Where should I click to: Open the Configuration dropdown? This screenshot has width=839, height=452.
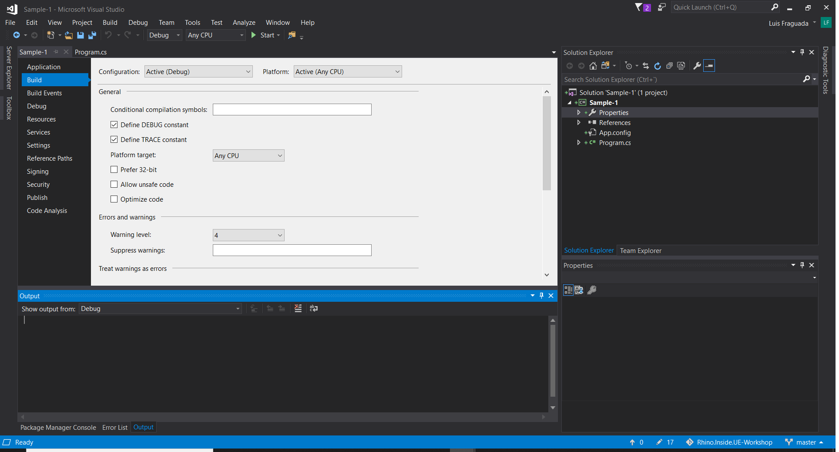tap(198, 72)
